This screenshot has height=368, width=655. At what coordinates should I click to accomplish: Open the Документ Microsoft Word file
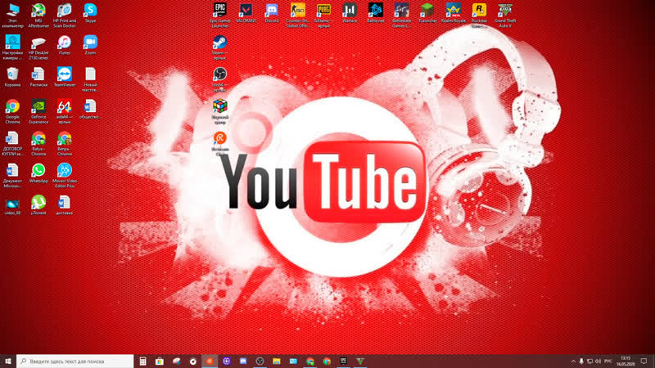[x=12, y=175]
